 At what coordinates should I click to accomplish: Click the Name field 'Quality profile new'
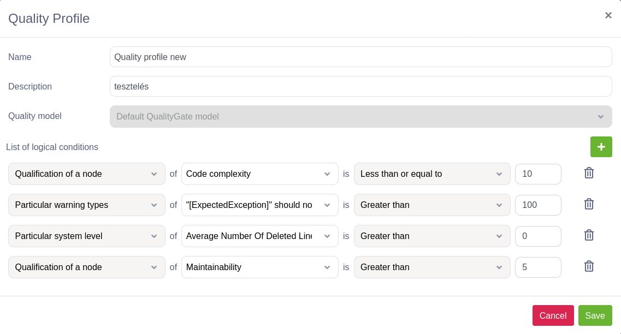pyautogui.click(x=360, y=57)
